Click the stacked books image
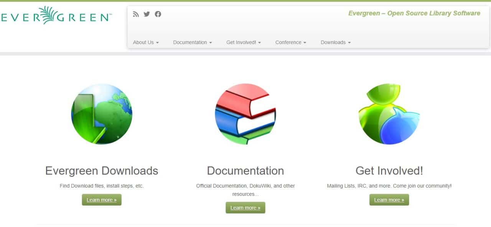Viewport: 491px width, 227px height. click(x=245, y=114)
